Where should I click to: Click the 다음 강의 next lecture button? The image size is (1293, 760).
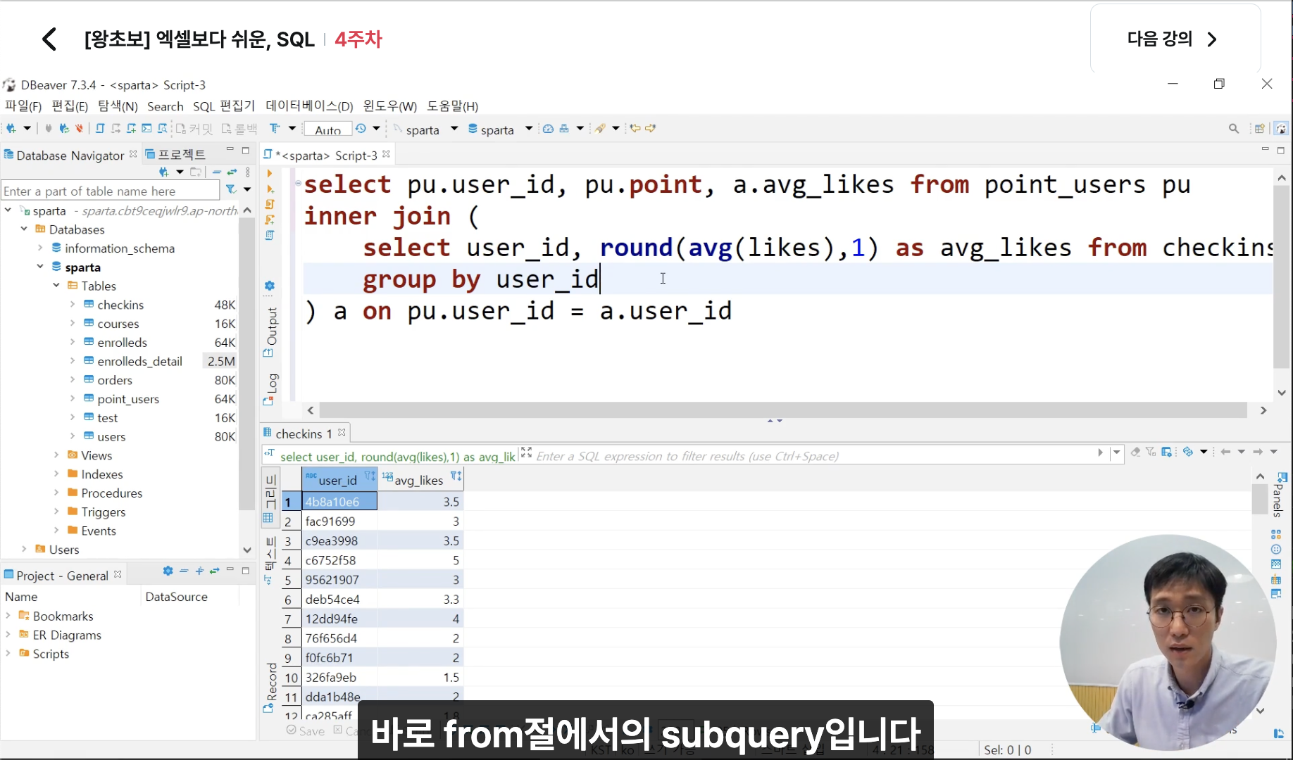click(x=1174, y=39)
